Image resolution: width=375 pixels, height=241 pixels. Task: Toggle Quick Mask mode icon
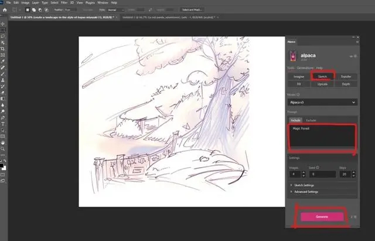[x=2, y=175]
